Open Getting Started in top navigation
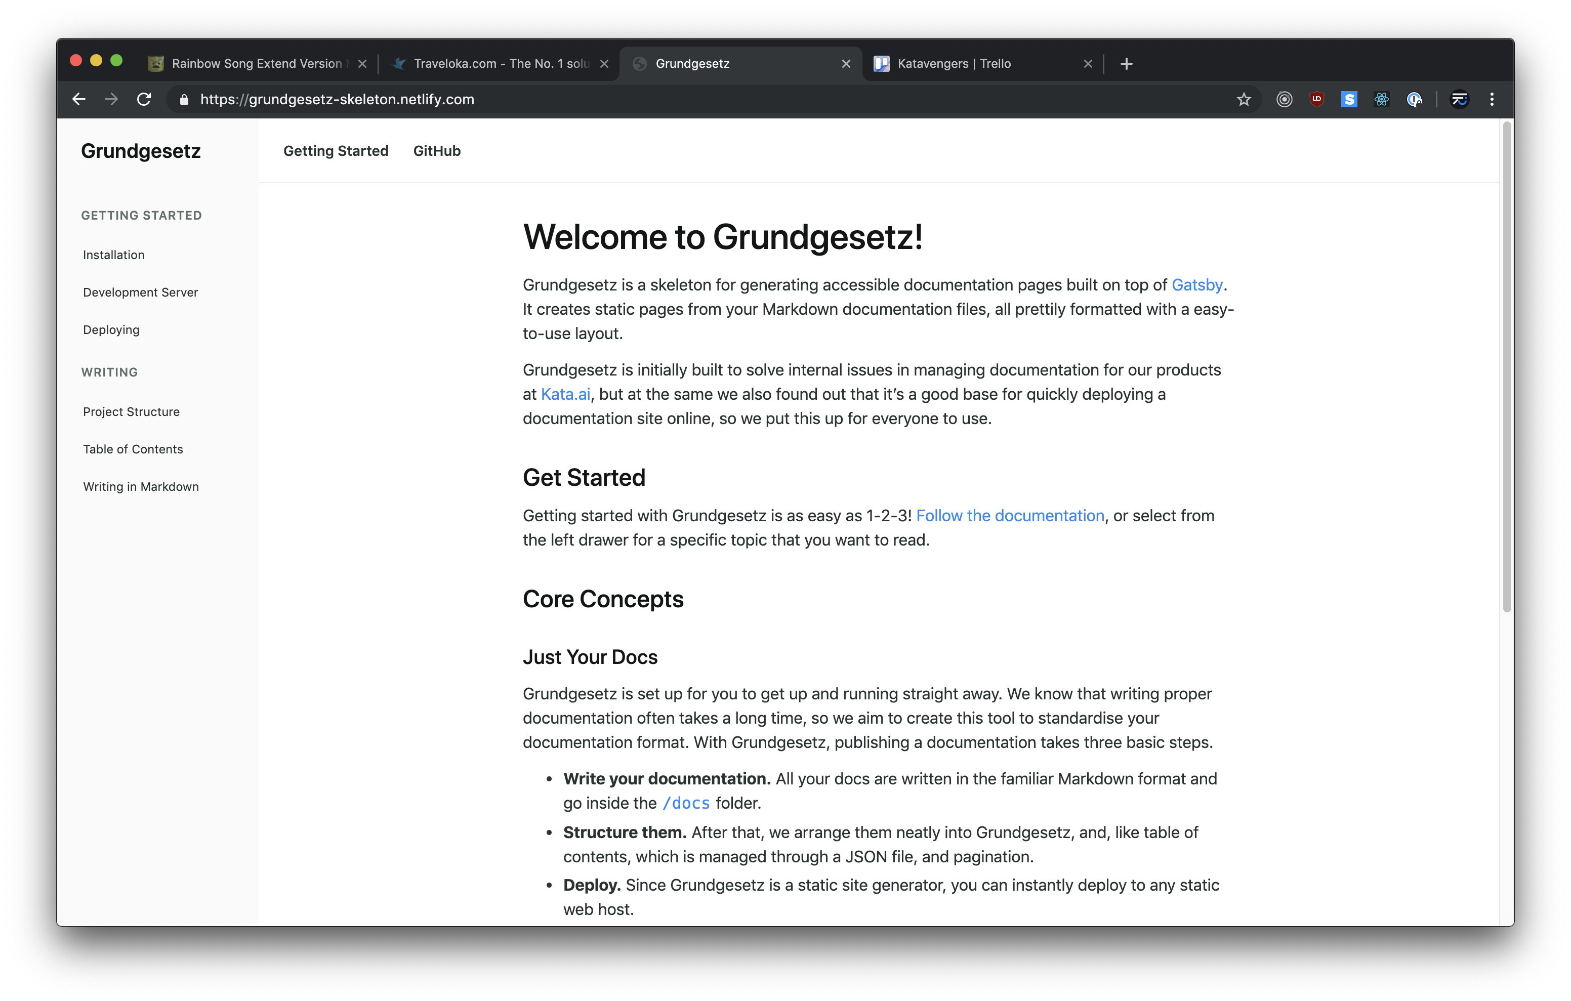The image size is (1571, 1001). point(336,151)
